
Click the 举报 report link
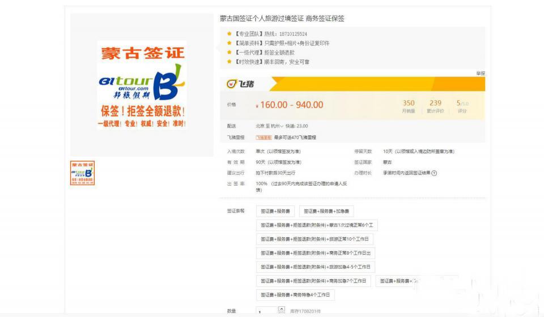click(x=481, y=73)
